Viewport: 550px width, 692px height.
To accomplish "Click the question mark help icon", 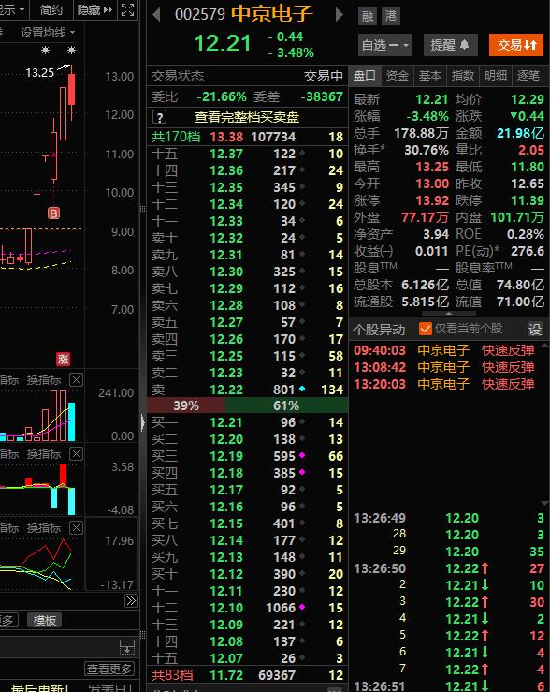I will click(160, 117).
